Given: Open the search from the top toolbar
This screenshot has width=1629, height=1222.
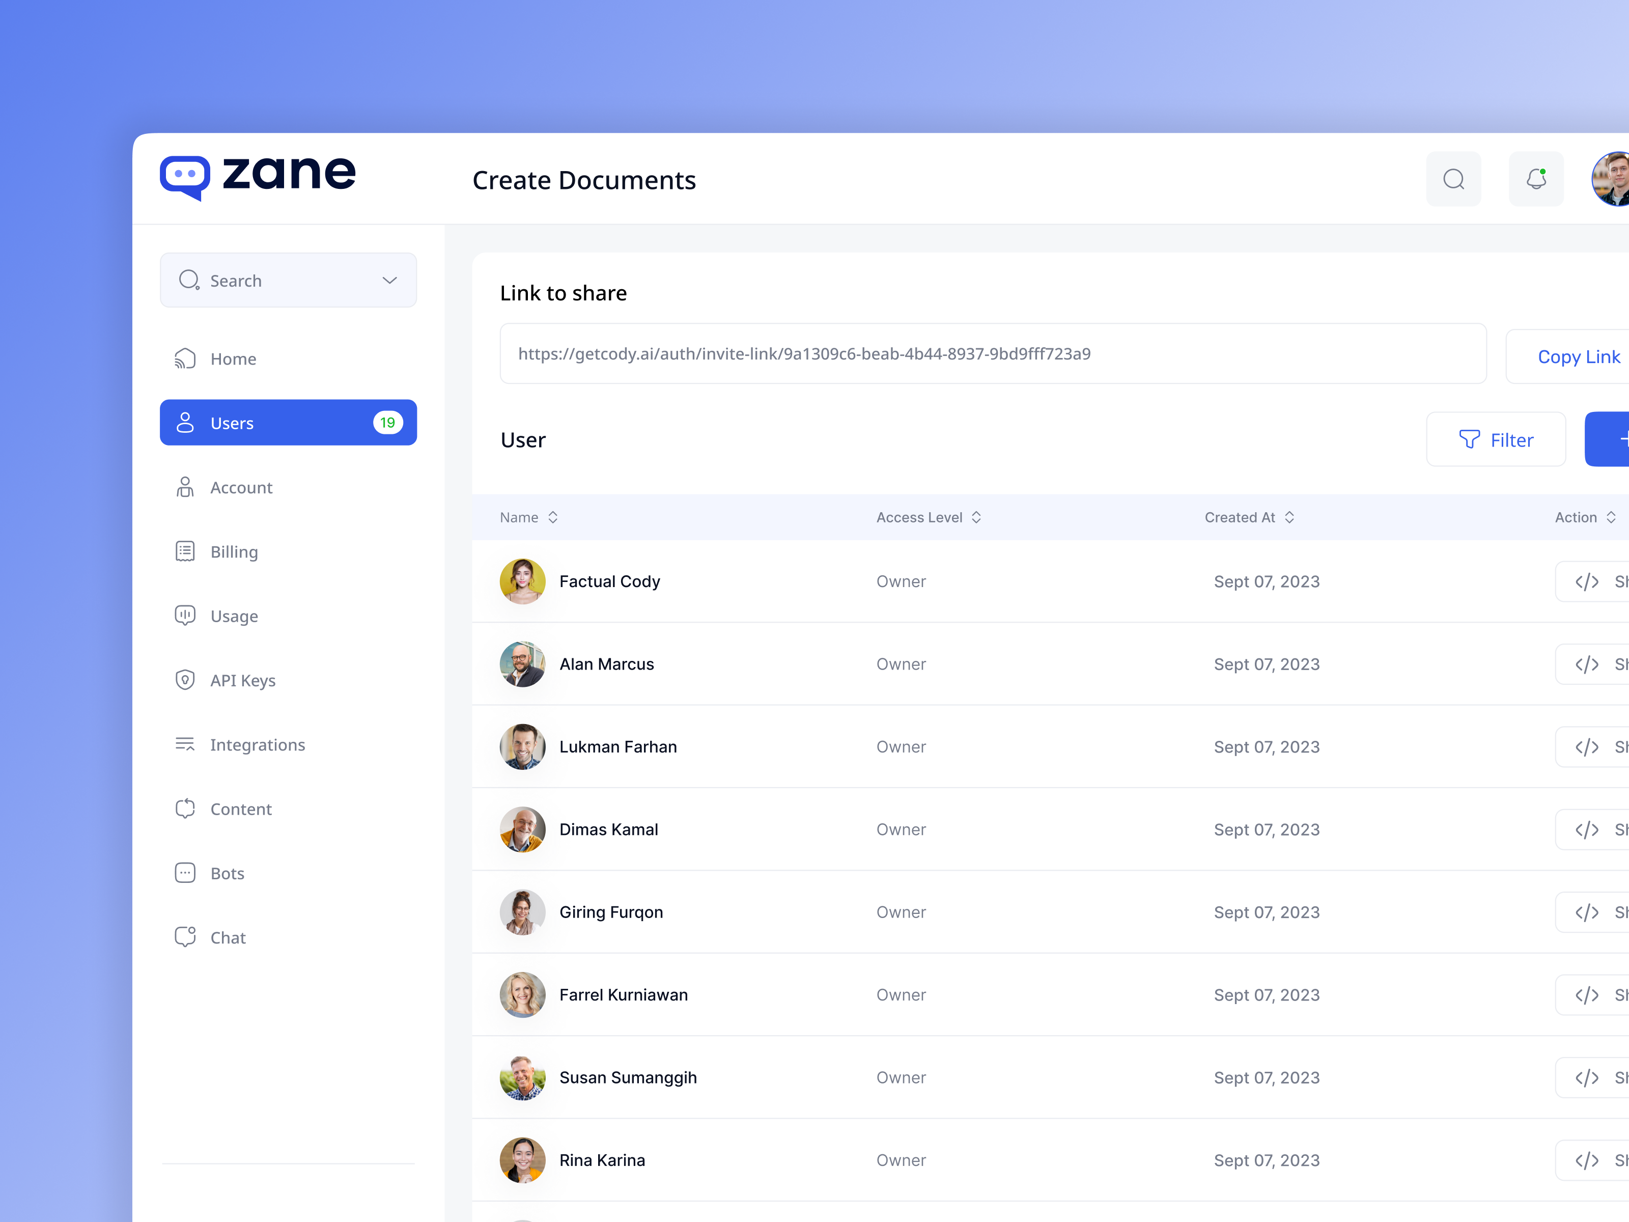Looking at the screenshot, I should [1454, 178].
